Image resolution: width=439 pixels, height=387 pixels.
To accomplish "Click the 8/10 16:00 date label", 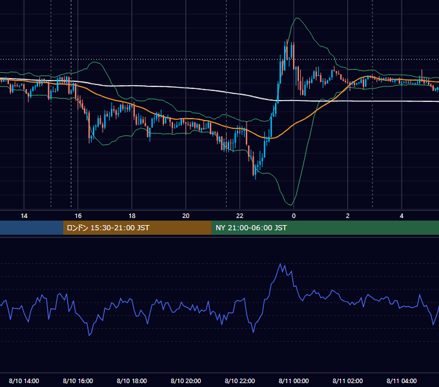I will (x=78, y=381).
